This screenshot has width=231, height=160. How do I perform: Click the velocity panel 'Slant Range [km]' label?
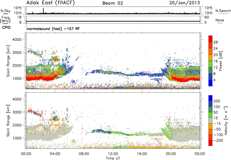[8, 120]
